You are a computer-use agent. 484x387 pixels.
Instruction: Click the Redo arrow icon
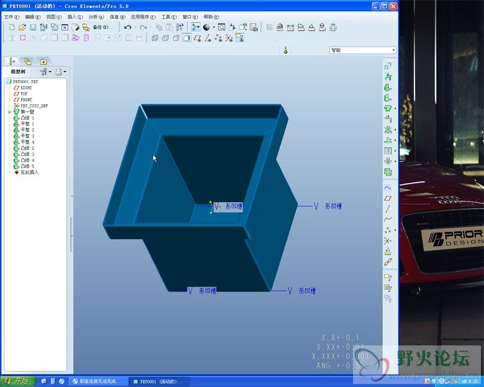[x=143, y=27]
